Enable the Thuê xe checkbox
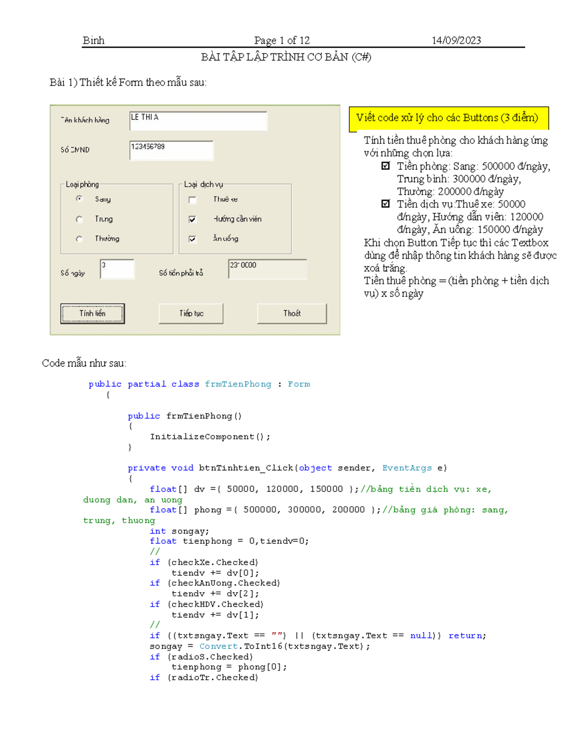The image size is (565, 732). [x=192, y=200]
